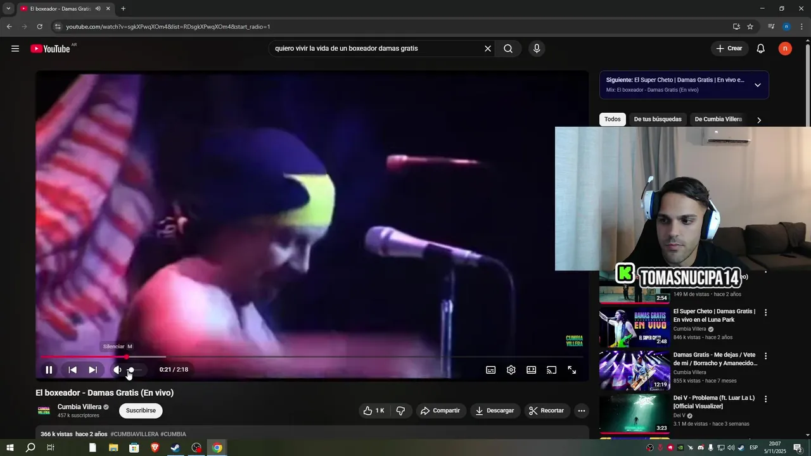Click the magnifier search button

(508, 49)
